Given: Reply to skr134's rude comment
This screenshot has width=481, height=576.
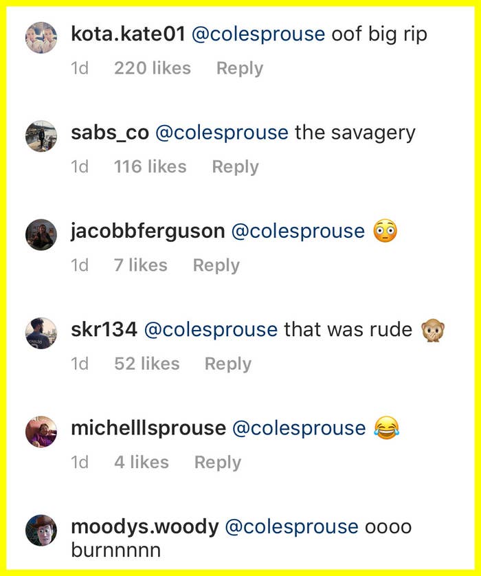Looking at the screenshot, I should [x=228, y=364].
